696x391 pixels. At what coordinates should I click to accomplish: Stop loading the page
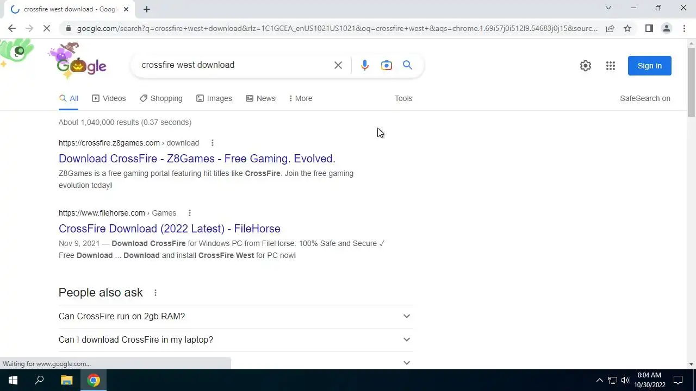tap(47, 28)
